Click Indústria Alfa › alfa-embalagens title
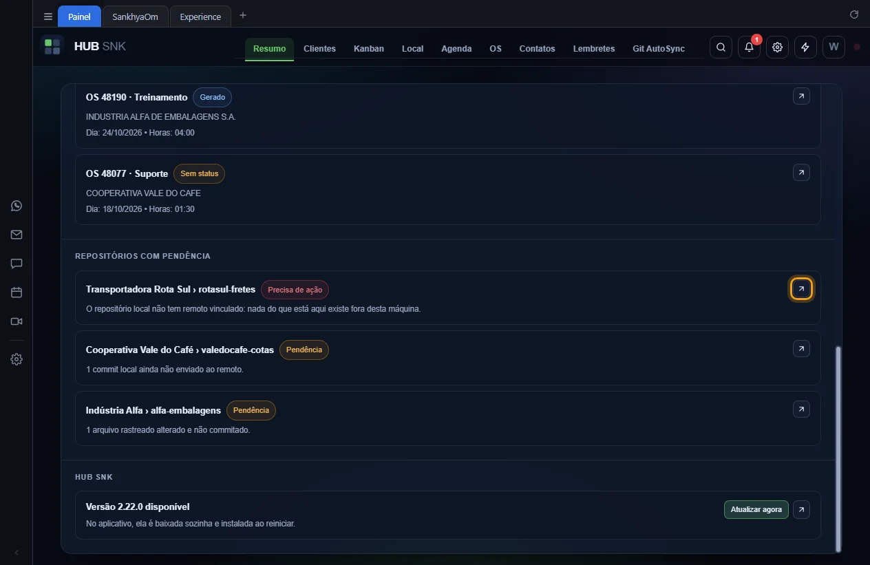The width and height of the screenshot is (870, 565). point(153,410)
